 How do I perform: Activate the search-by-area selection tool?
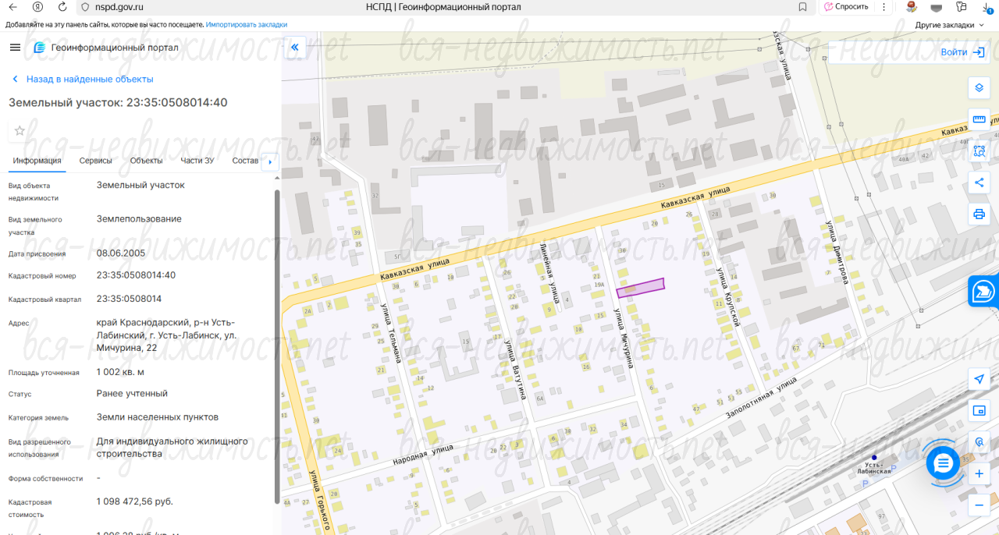point(979,151)
